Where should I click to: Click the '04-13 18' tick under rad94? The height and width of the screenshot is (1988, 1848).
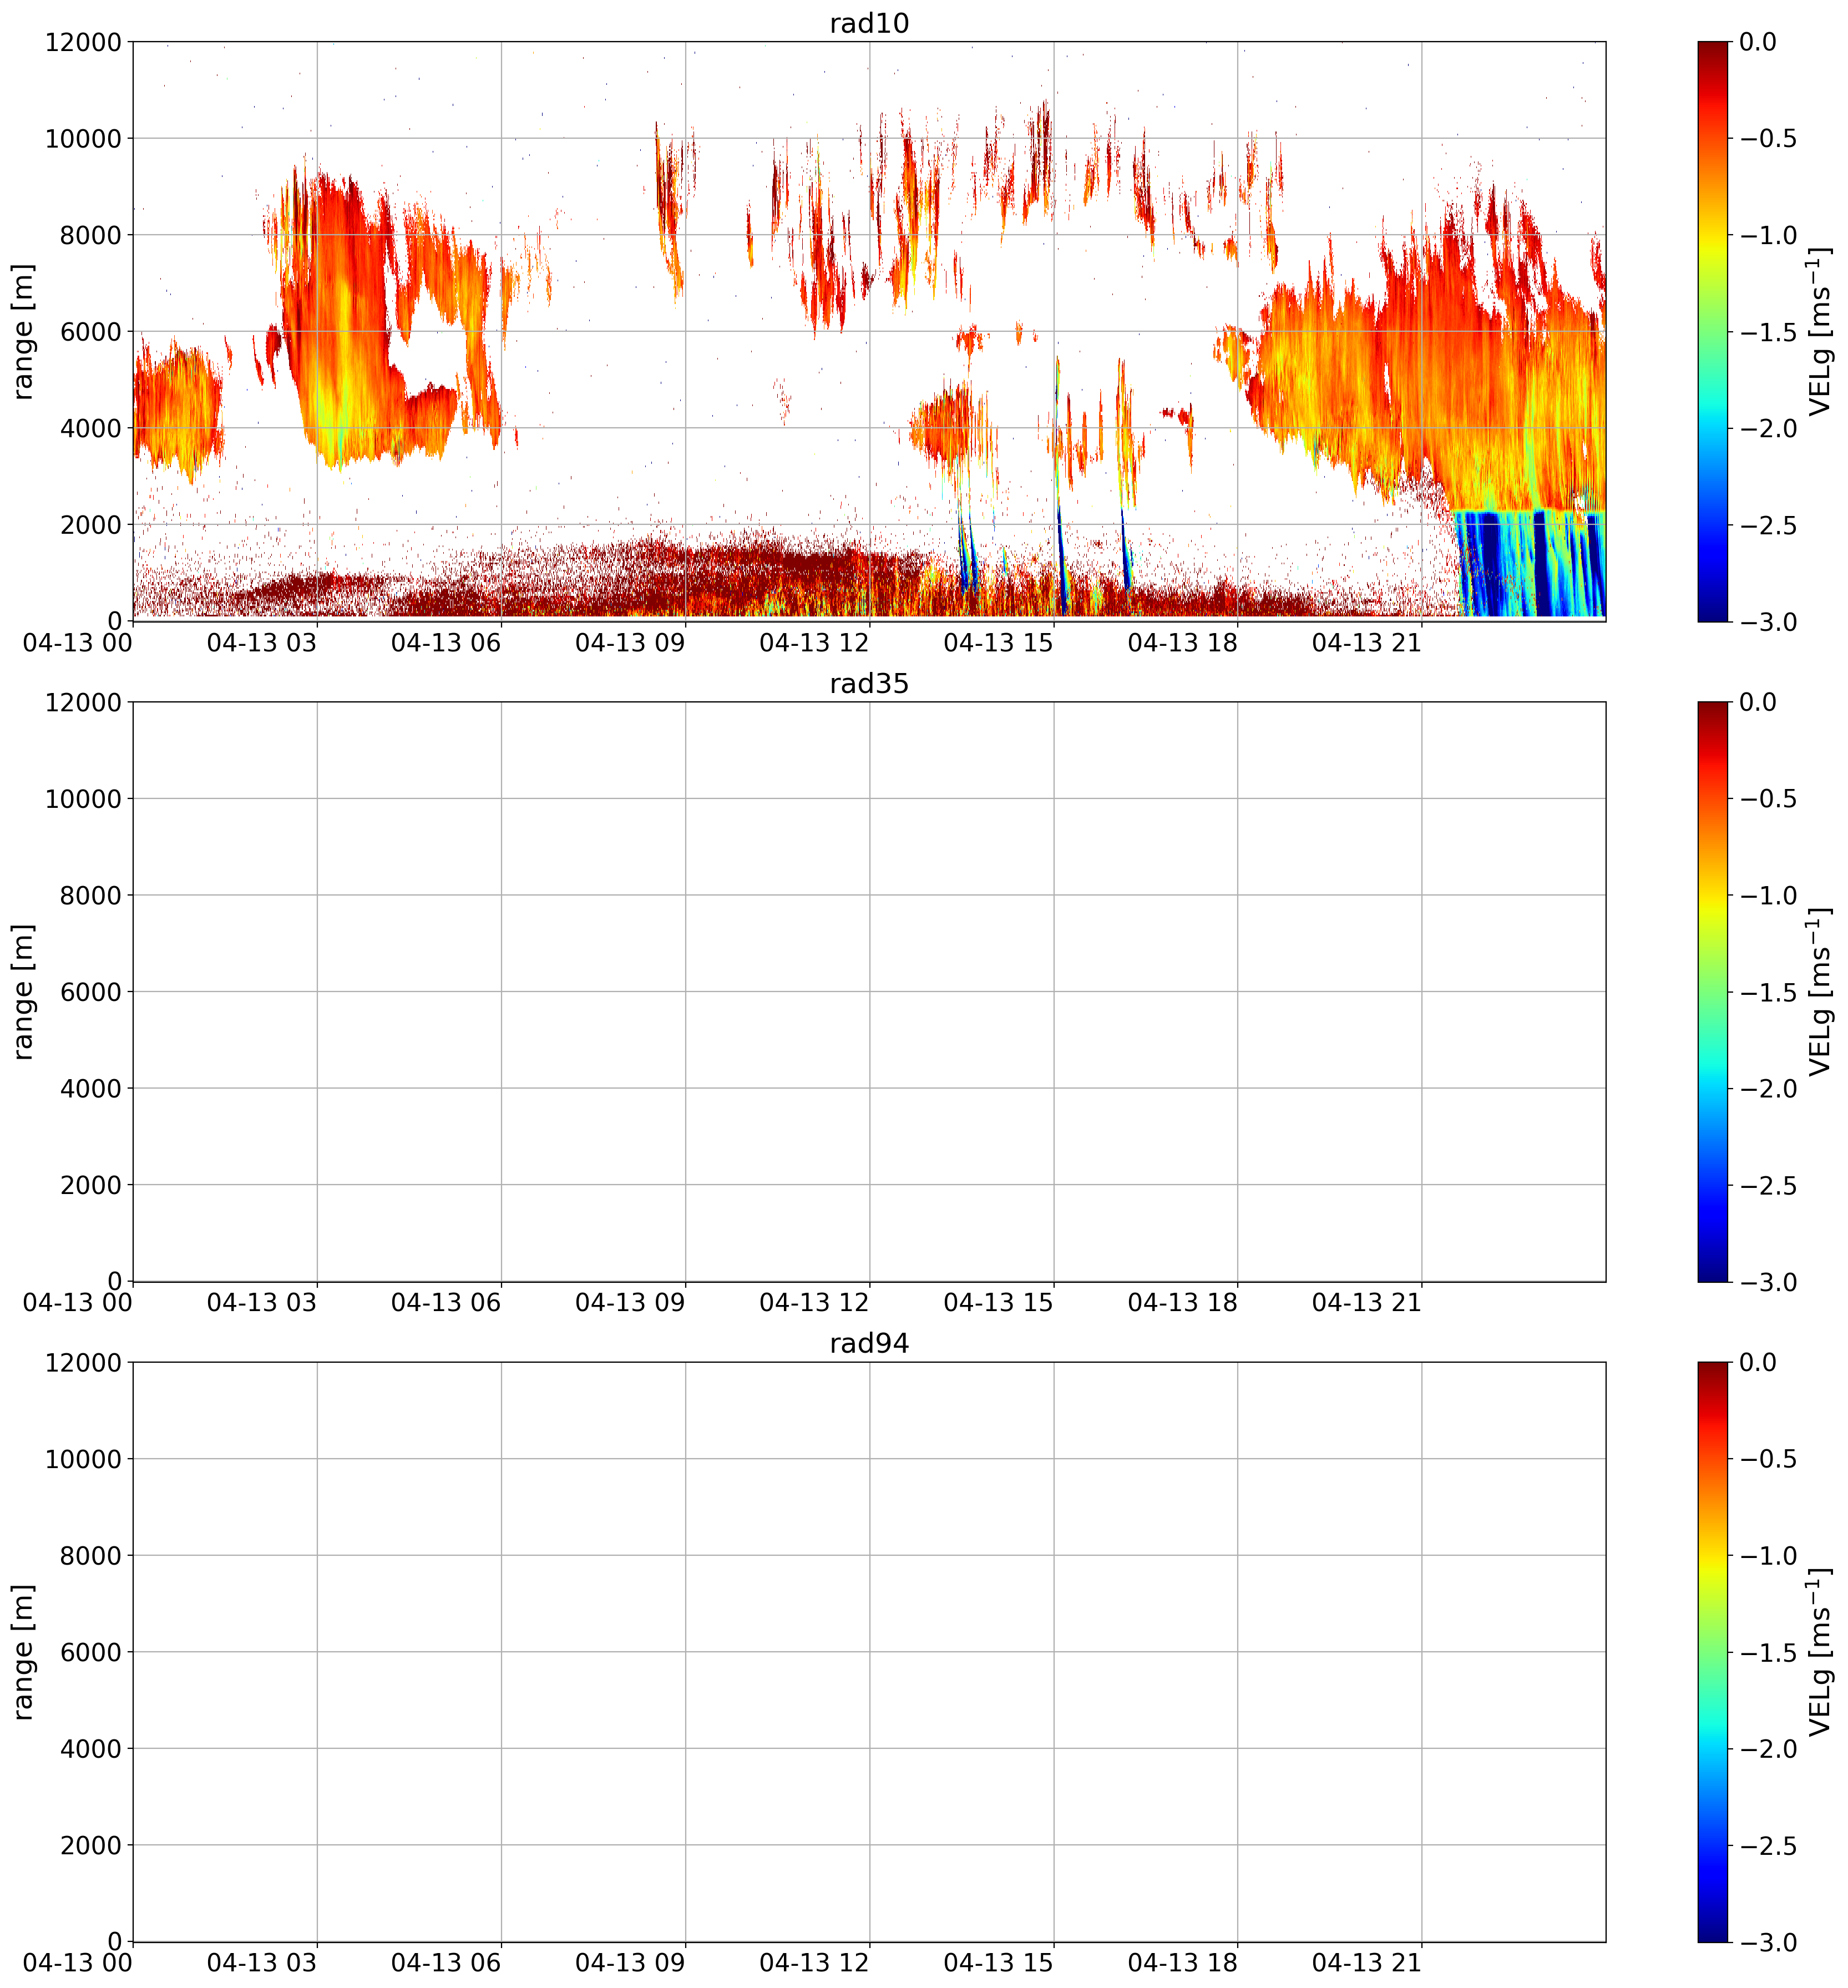click(x=1182, y=1963)
